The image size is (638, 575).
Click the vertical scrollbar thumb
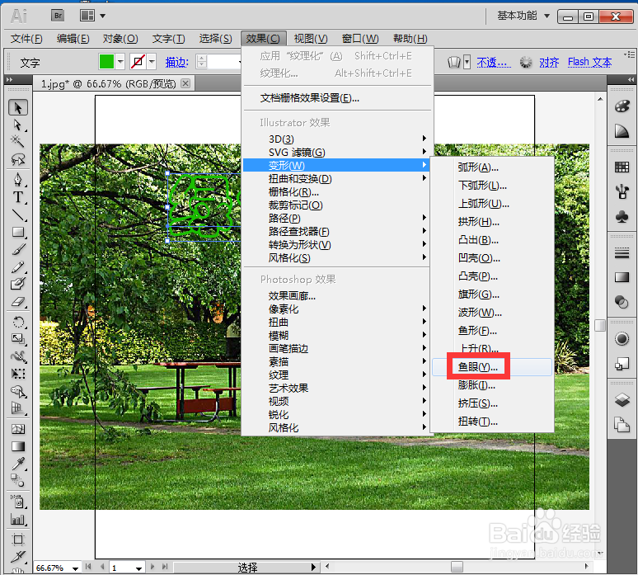600,325
